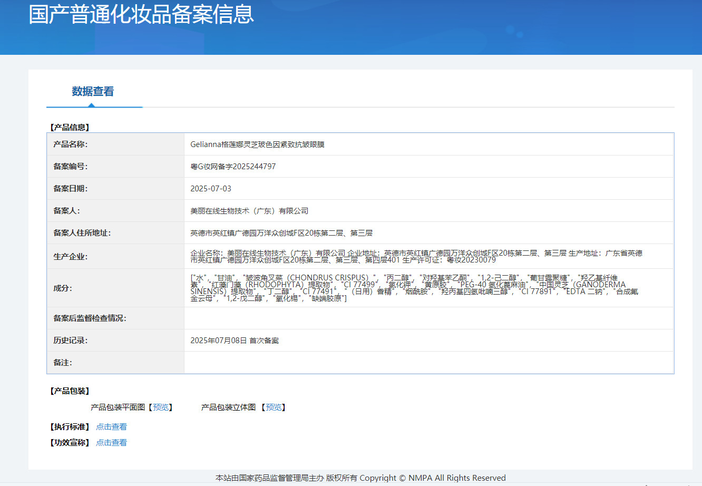Click the 成分 row label
This screenshot has height=486, width=702.
(63, 288)
